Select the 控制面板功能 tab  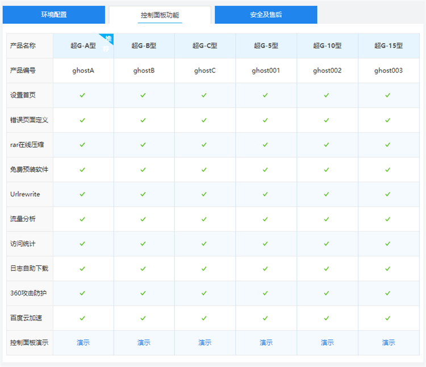pos(160,15)
